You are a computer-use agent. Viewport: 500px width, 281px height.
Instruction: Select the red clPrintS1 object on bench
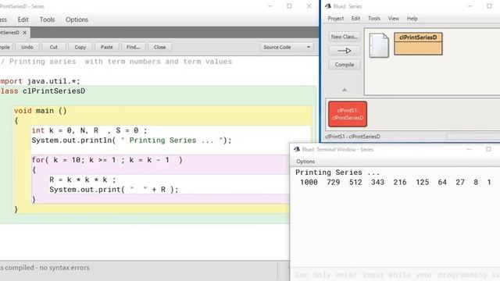click(x=348, y=114)
